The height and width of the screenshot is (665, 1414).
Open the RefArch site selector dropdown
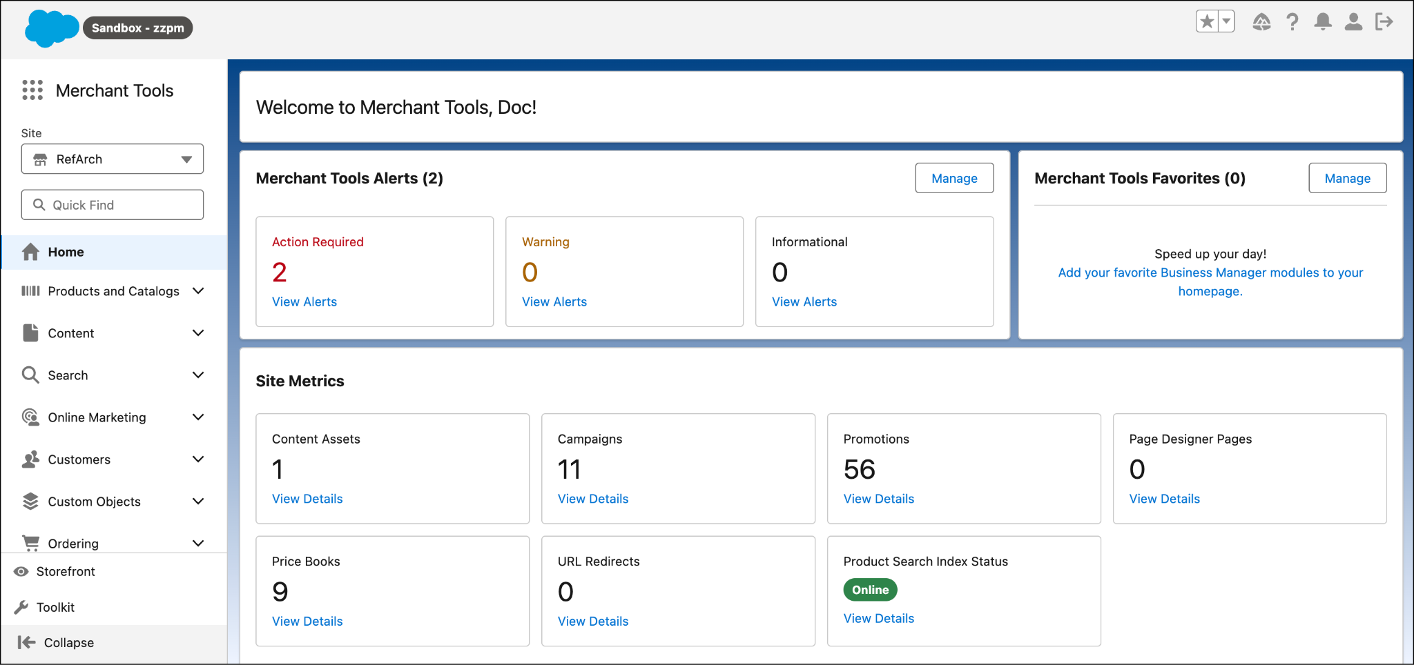click(112, 159)
